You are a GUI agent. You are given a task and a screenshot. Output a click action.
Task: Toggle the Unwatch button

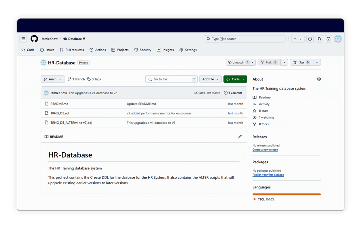238,62
